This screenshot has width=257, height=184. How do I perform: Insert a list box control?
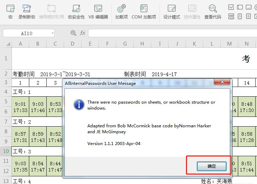point(231,16)
